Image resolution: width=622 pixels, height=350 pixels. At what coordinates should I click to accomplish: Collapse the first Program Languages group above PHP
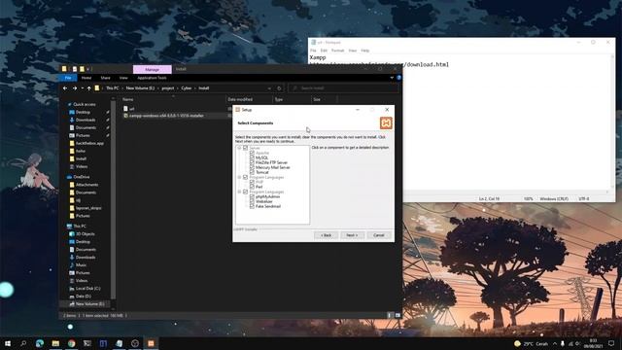coord(239,177)
